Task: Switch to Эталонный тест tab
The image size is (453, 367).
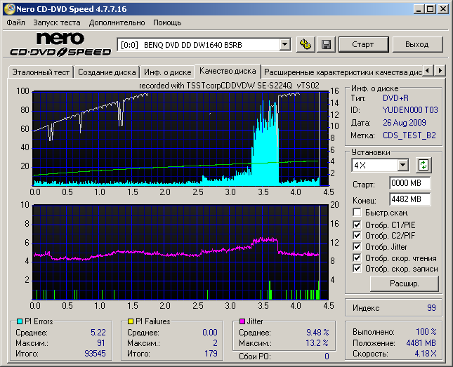Action: pos(41,72)
